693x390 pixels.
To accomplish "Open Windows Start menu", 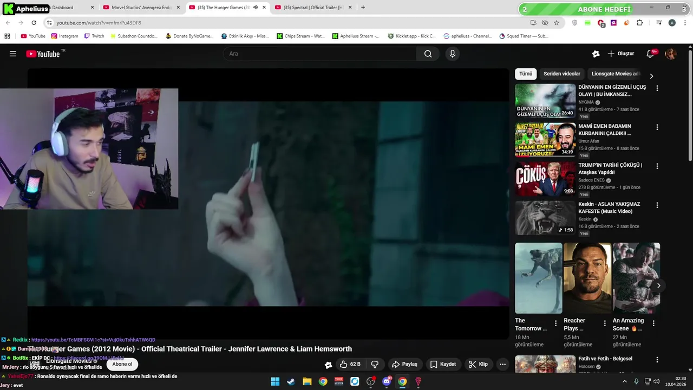I will (x=275, y=381).
